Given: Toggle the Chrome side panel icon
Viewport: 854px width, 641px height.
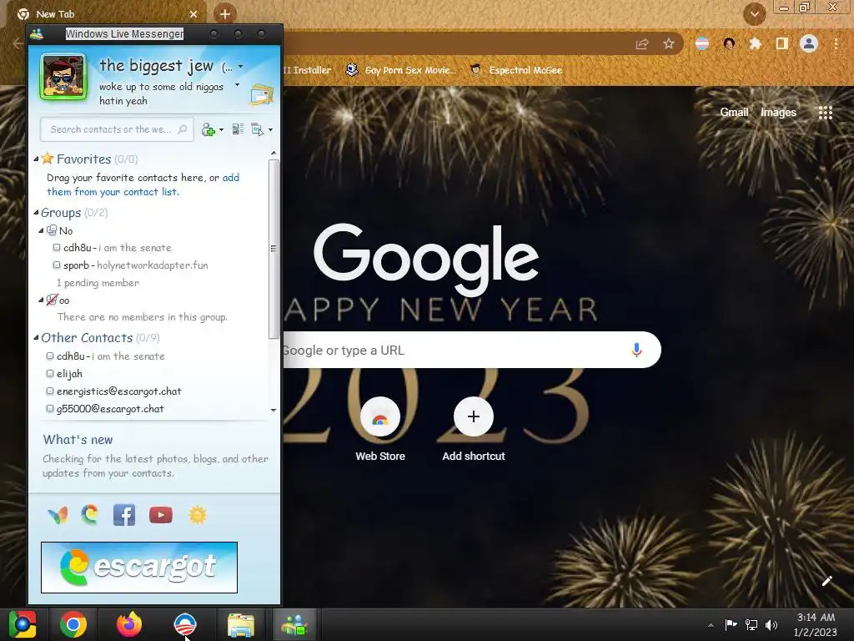Looking at the screenshot, I should point(781,43).
